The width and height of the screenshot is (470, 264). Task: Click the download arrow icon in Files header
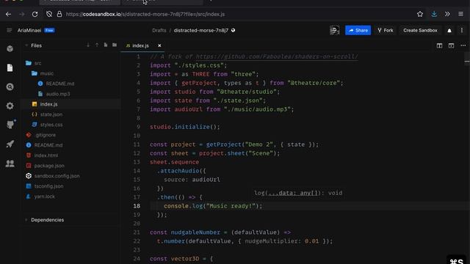coord(88,45)
